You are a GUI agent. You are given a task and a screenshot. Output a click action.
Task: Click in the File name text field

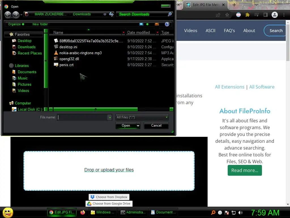pos(82,117)
